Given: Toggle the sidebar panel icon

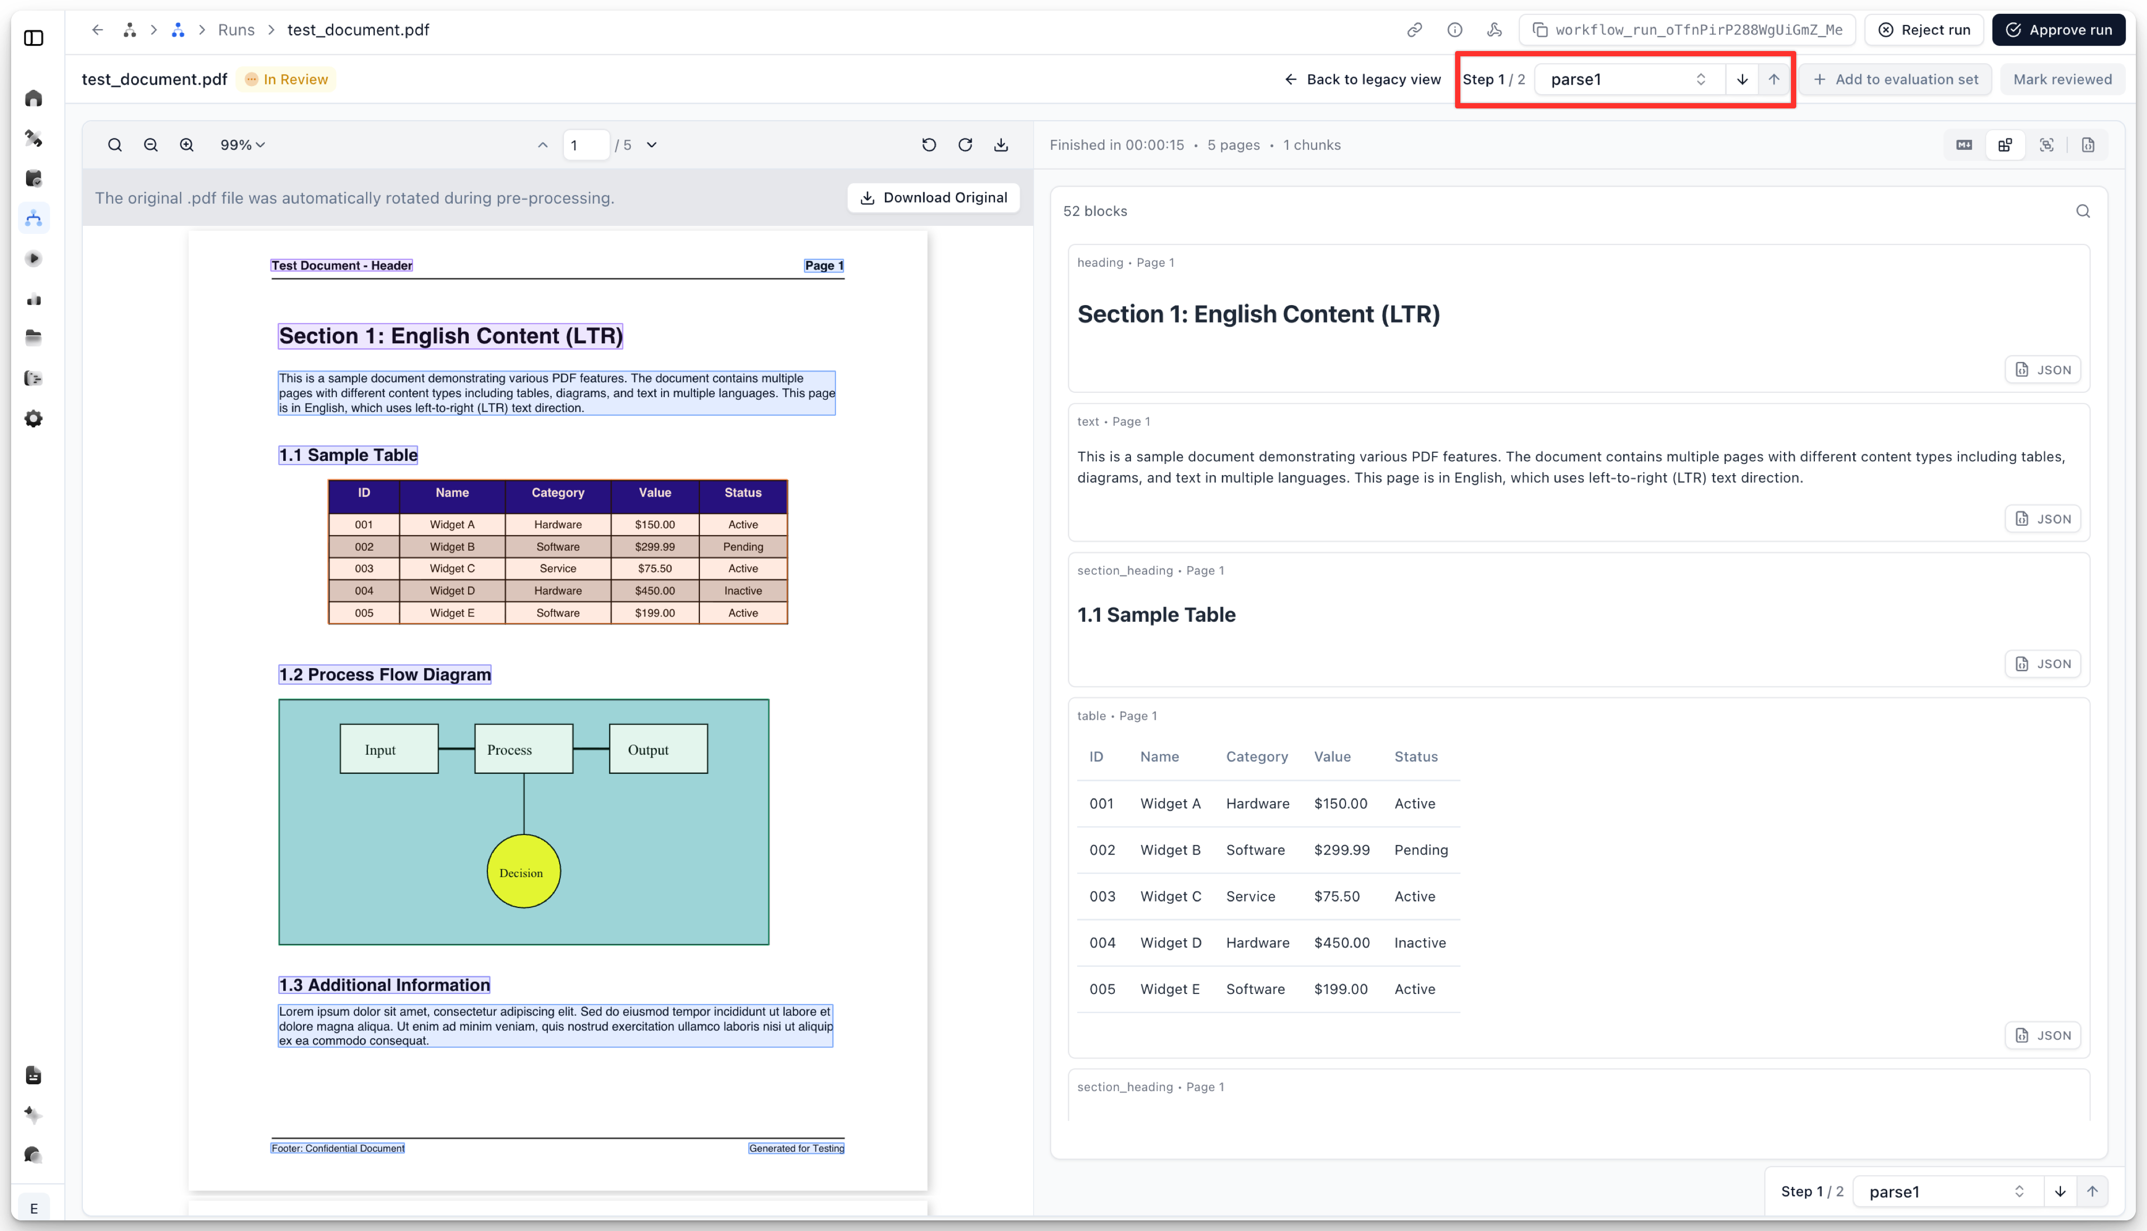Looking at the screenshot, I should pyautogui.click(x=34, y=38).
